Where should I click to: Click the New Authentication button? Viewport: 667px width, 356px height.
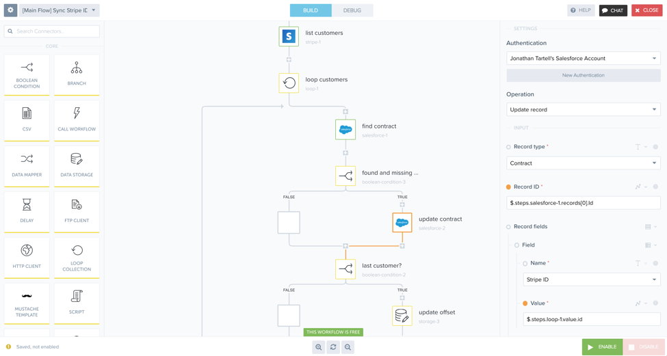(584, 75)
